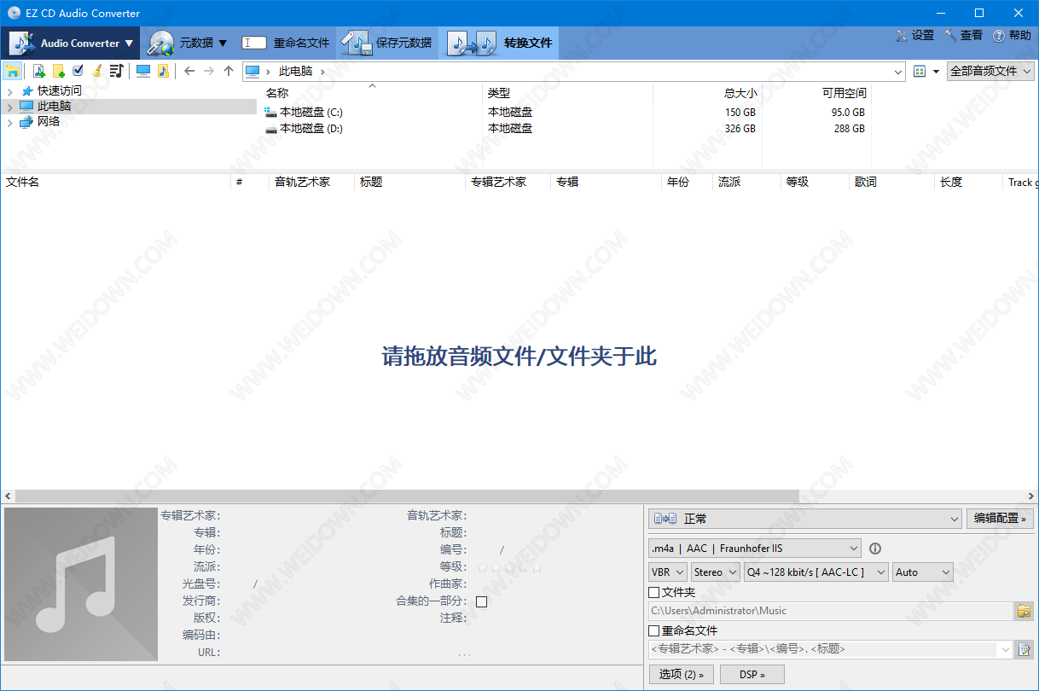Screen dimensions: 1039x691
Task: Click the yellow Music folder shortcut icon
Action: click(163, 71)
